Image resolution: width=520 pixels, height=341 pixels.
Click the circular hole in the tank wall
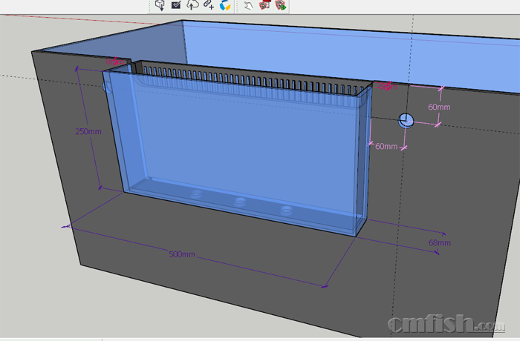point(406,119)
